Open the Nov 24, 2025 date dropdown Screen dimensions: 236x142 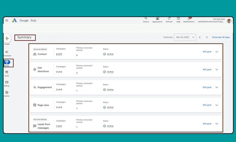click(x=185, y=37)
